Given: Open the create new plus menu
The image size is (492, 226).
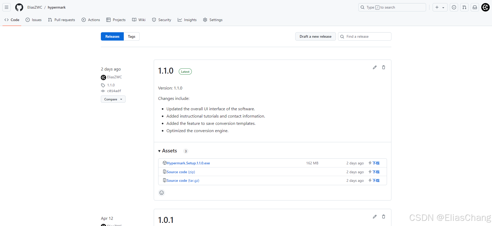Looking at the screenshot, I should pos(440,7).
